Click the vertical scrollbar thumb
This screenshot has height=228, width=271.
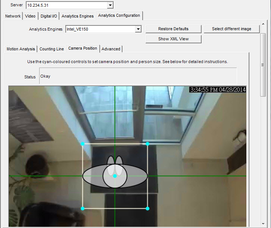click(x=263, y=65)
